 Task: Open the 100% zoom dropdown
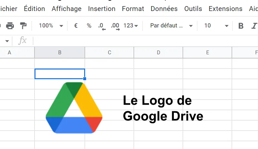(51, 26)
